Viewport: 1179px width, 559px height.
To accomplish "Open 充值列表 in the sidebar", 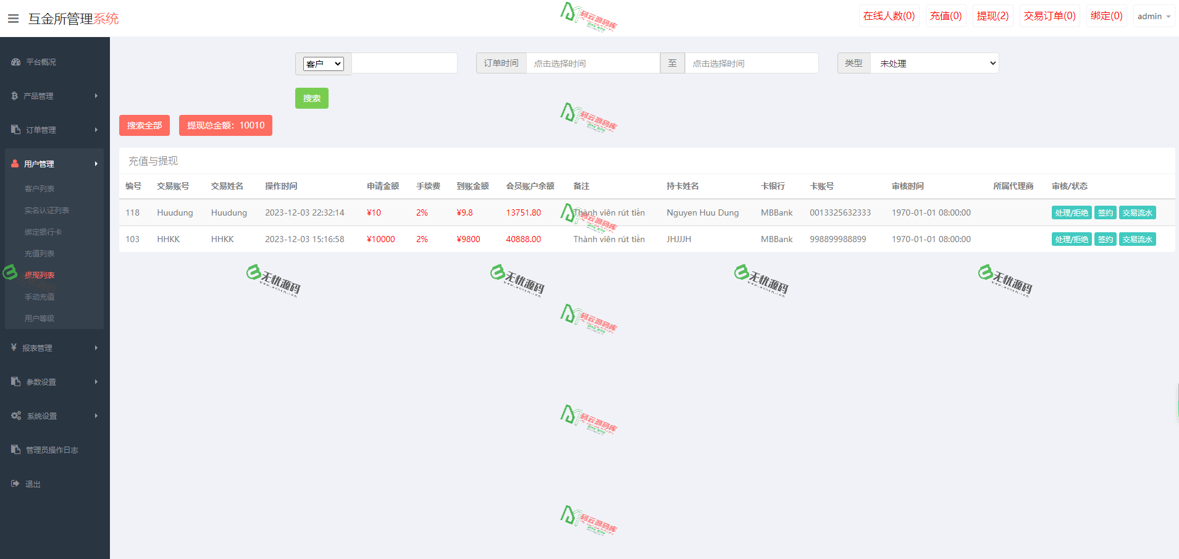I will point(40,253).
